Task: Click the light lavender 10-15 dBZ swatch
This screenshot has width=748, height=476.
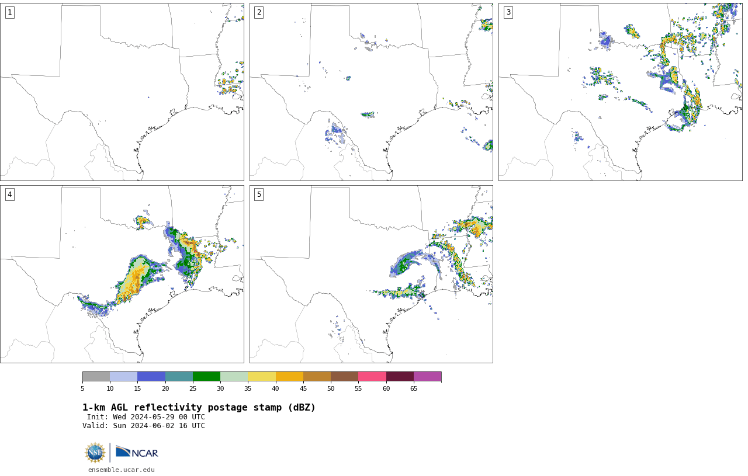Action: coord(124,377)
